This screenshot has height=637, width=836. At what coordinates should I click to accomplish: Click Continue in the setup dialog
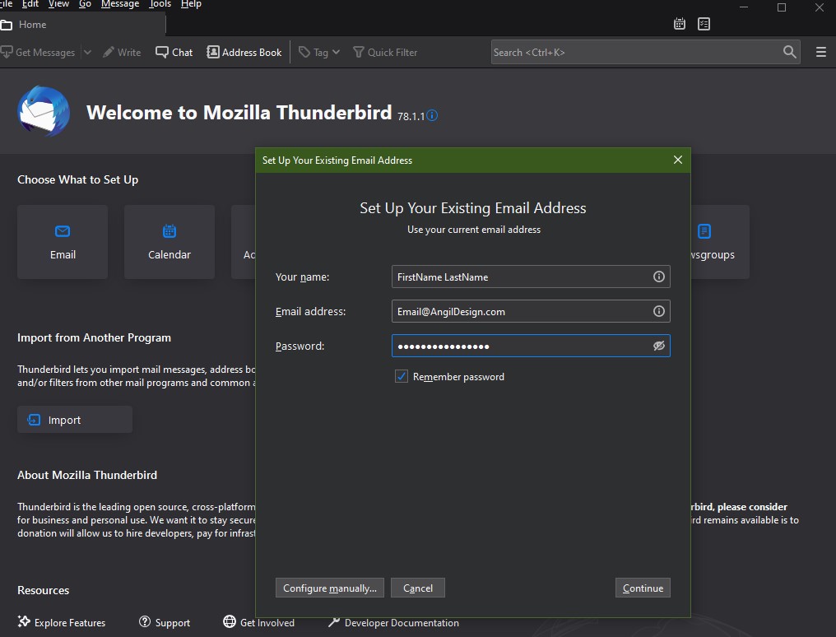(x=643, y=588)
